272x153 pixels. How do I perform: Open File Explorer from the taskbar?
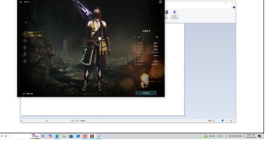click(64, 136)
